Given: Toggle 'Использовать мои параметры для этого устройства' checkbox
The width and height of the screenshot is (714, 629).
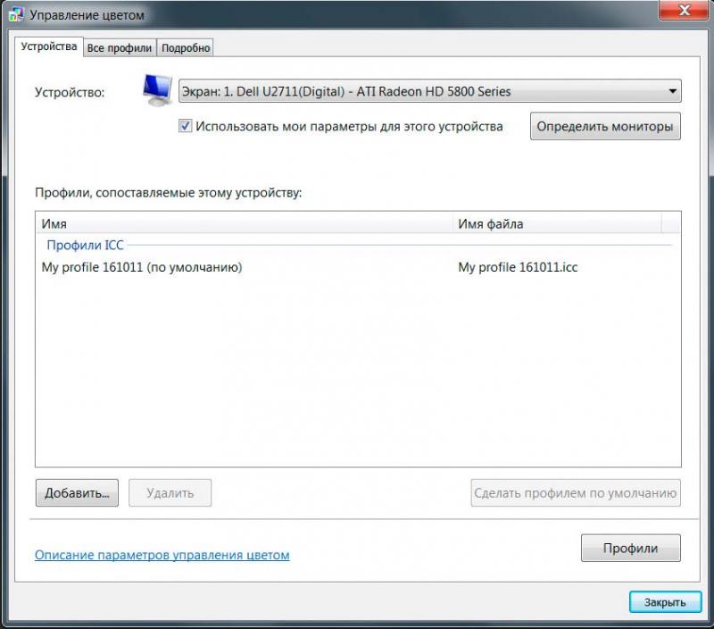Looking at the screenshot, I should [185, 126].
